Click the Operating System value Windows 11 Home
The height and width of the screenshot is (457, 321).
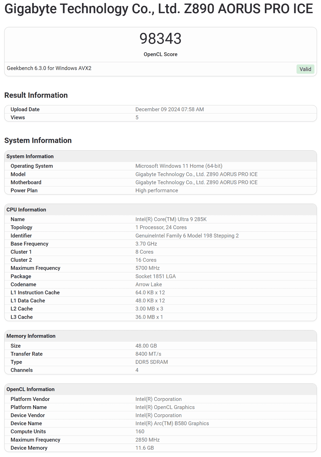tap(179, 166)
